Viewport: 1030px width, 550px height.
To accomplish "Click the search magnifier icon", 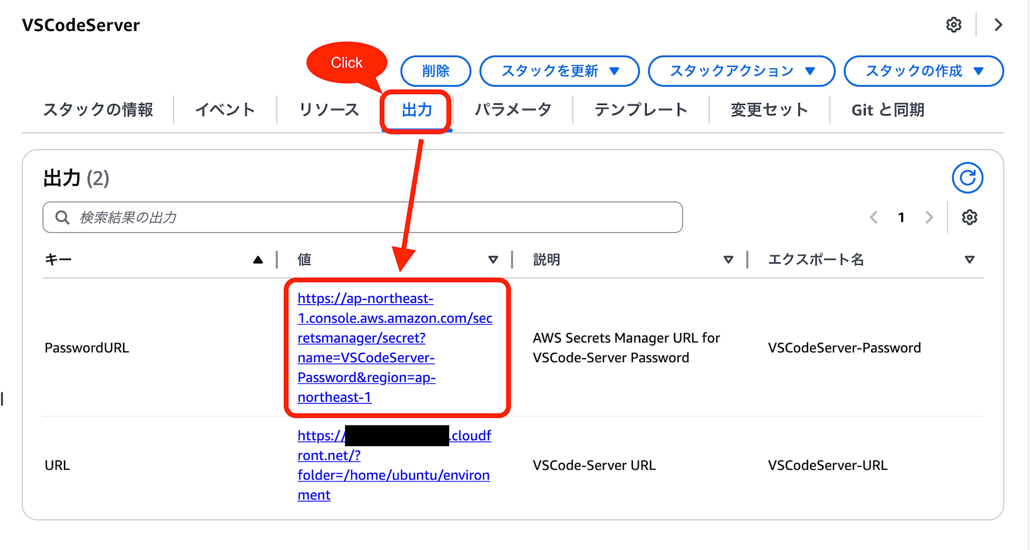I will coord(62,217).
